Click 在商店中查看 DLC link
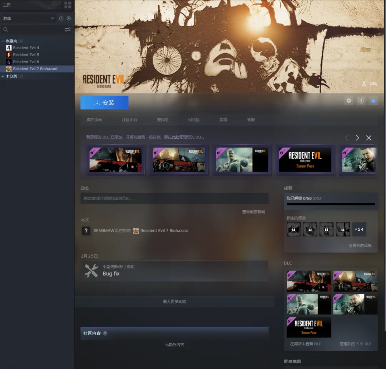This screenshot has height=369, width=386. 306,344
